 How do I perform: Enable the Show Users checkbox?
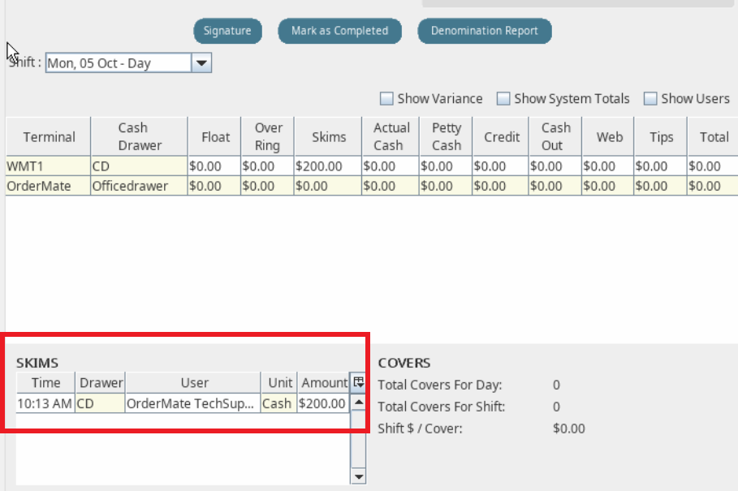point(650,98)
